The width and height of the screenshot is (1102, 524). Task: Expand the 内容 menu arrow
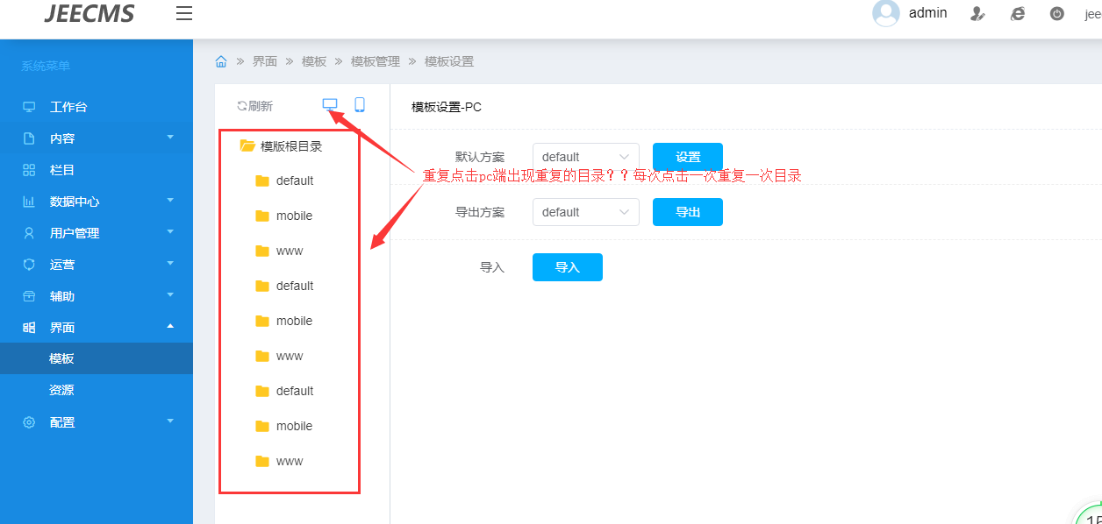170,138
